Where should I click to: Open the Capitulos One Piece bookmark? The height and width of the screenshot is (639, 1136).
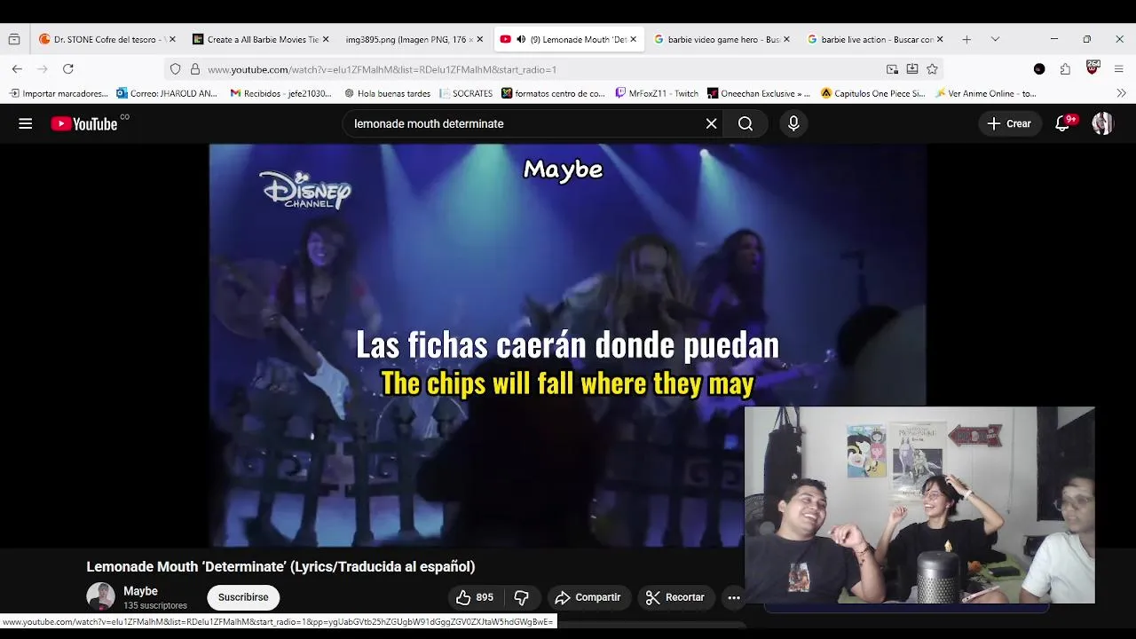pos(872,93)
